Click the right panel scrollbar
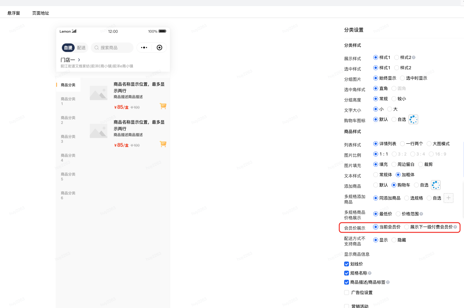 pos(463,159)
